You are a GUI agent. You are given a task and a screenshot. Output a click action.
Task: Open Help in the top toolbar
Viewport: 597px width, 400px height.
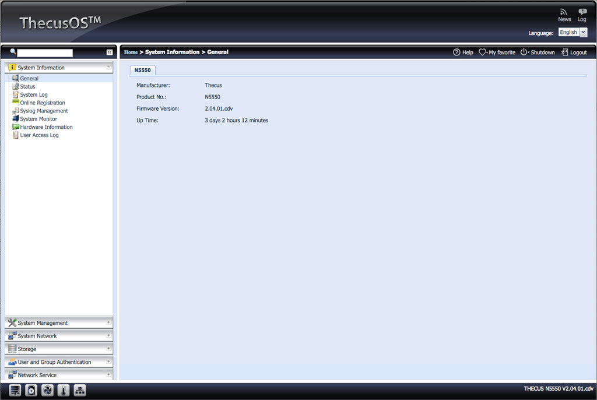point(463,52)
